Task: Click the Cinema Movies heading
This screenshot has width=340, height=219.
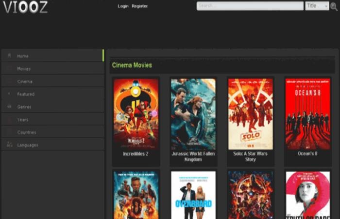Action: pos(132,65)
